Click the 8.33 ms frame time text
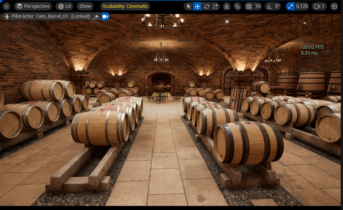This screenshot has width=343, height=210. point(309,53)
